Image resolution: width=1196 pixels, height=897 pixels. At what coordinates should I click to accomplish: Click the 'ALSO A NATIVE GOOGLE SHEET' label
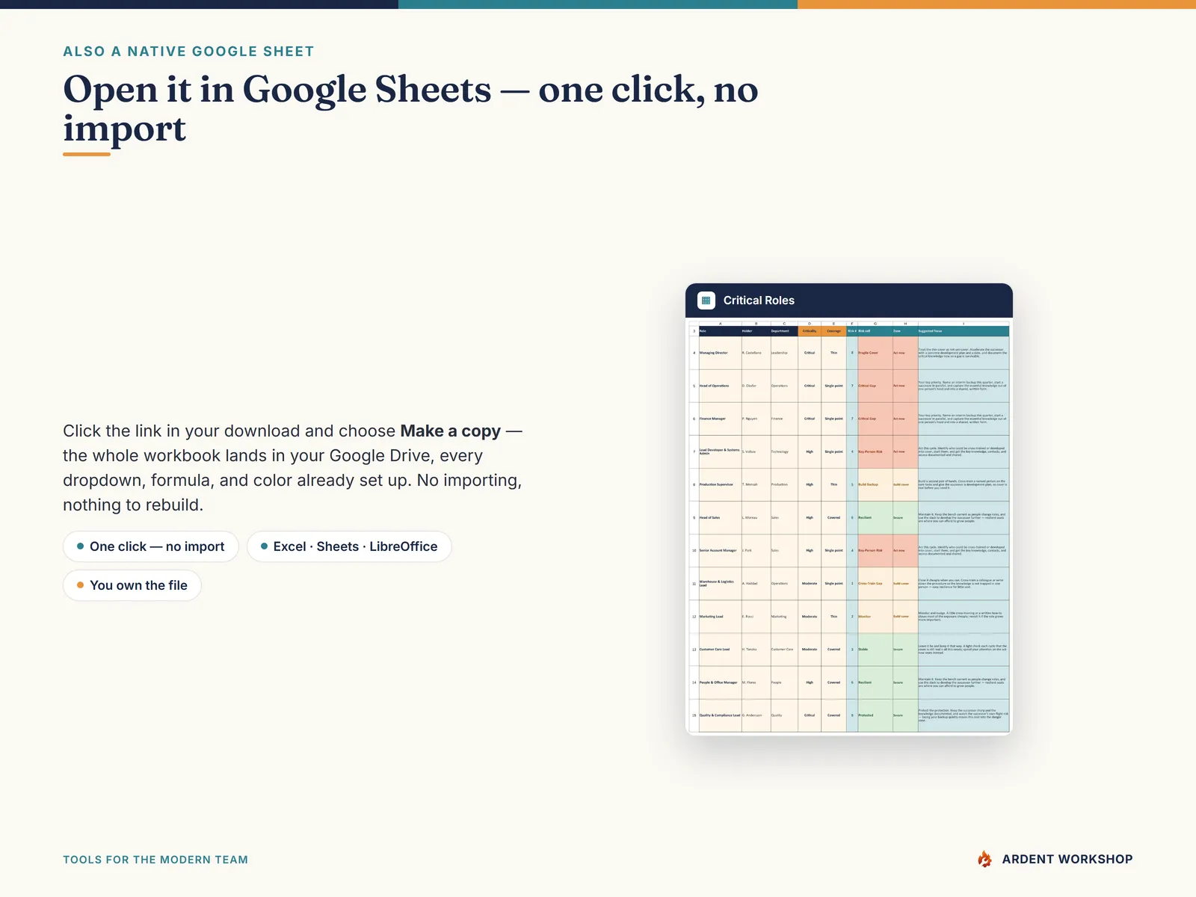[188, 52]
